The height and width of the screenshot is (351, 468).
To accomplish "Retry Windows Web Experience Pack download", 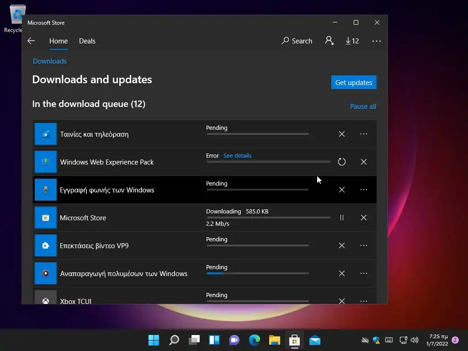I will [x=342, y=162].
